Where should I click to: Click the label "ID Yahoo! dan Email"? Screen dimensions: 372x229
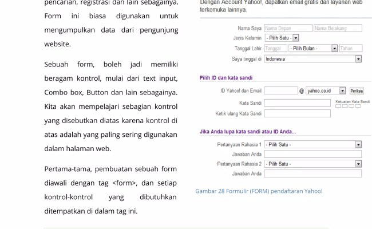pyautogui.click(x=241, y=90)
